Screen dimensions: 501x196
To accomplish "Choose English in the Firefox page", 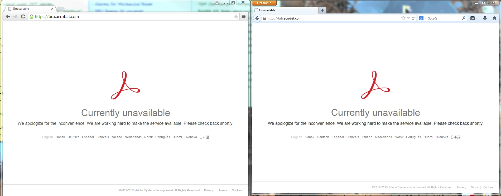I will (297, 137).
